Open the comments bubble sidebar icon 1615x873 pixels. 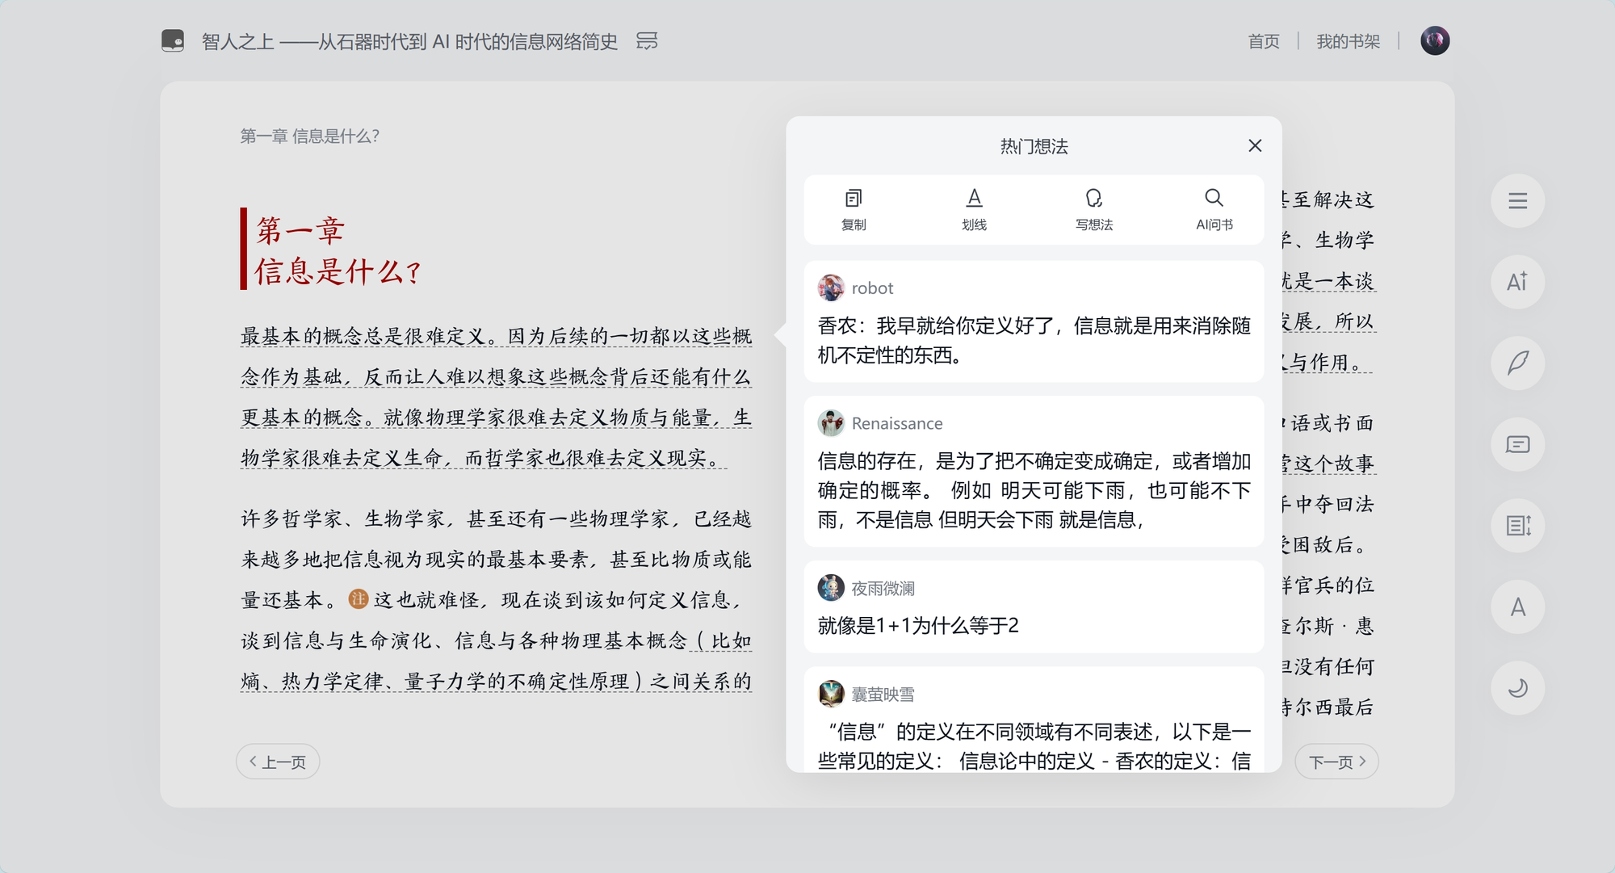[x=1517, y=444]
